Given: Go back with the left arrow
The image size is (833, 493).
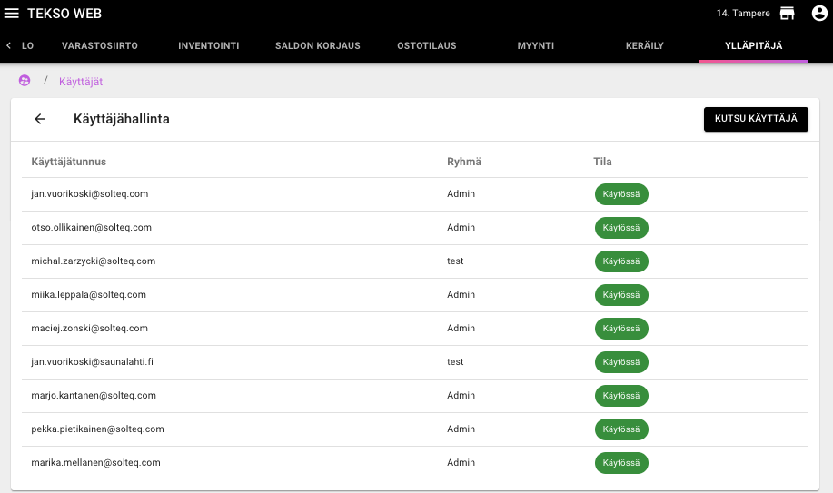Looking at the screenshot, I should tap(40, 119).
